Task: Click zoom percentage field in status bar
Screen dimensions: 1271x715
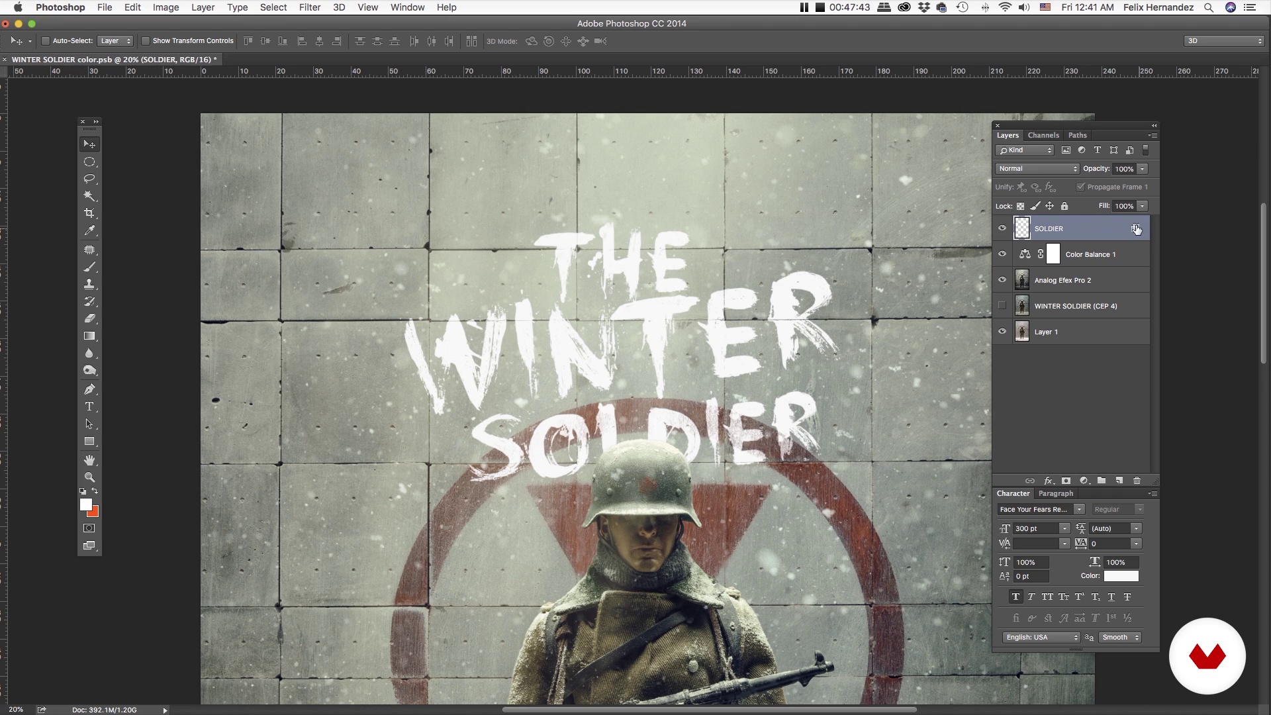Action: (16, 710)
